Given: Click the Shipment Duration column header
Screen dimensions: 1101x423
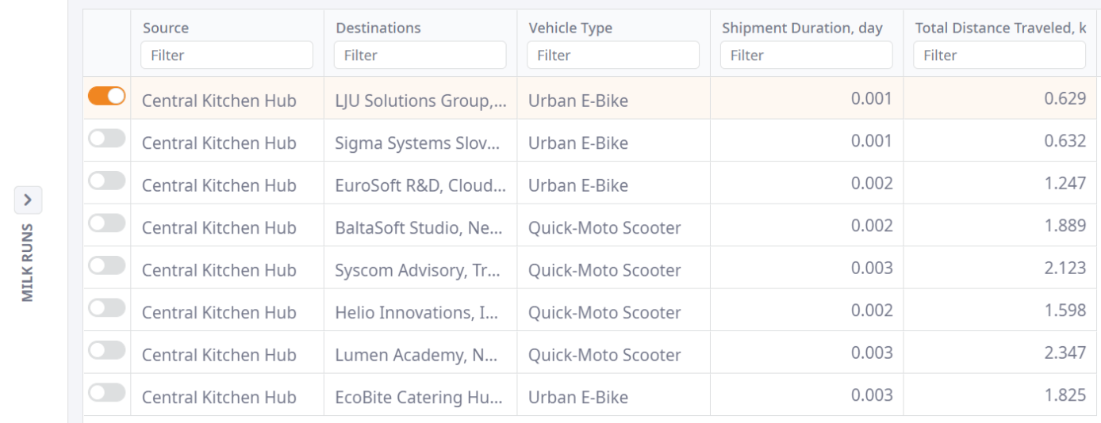Looking at the screenshot, I should [x=802, y=29].
